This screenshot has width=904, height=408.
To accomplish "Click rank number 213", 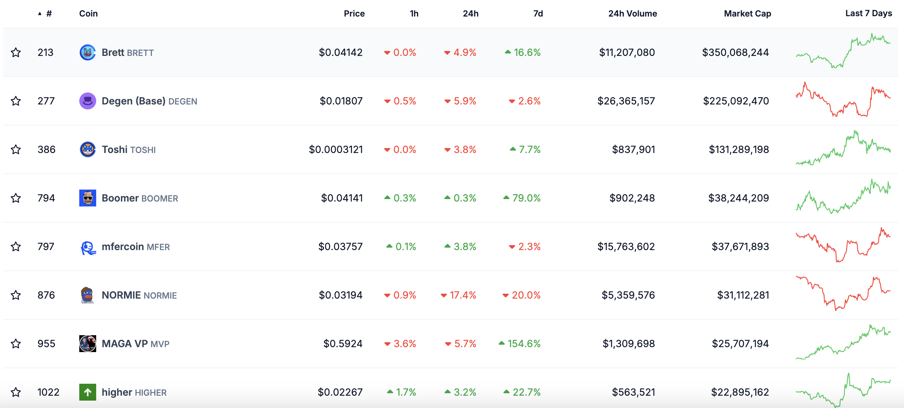I will tap(45, 52).
